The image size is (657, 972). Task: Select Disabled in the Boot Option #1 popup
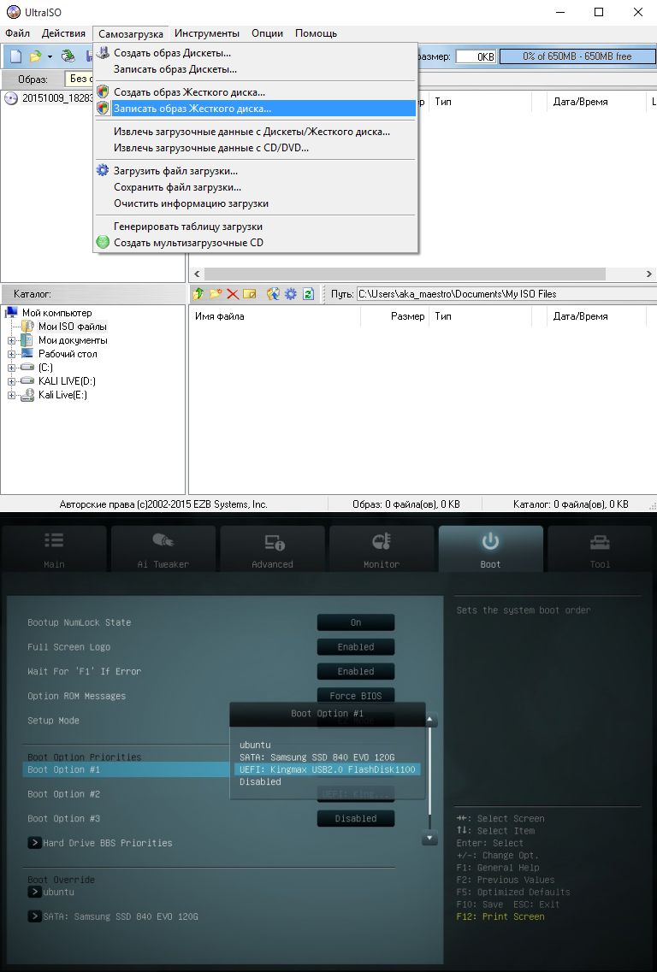(x=260, y=781)
